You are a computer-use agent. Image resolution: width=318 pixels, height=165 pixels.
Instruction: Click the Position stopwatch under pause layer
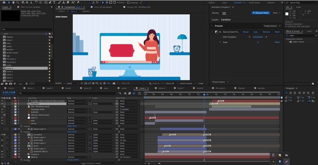coord(21,126)
